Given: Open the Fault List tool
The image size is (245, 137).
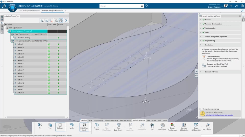Looking at the screenshot, I should pos(152,127).
